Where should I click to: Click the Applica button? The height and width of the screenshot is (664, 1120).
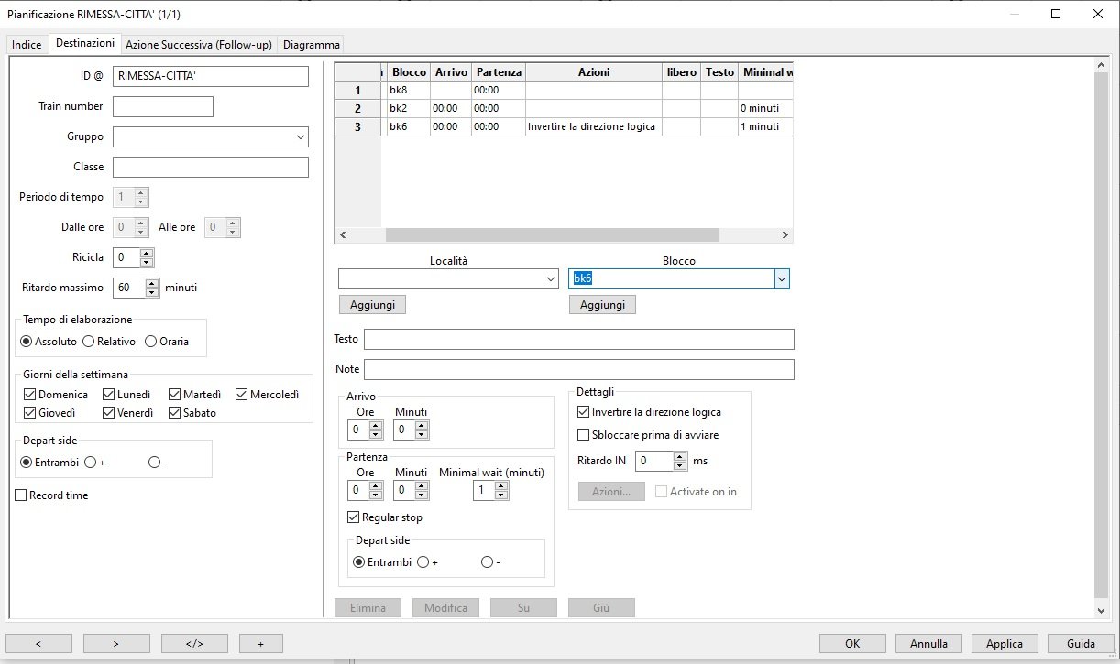tap(1005, 643)
